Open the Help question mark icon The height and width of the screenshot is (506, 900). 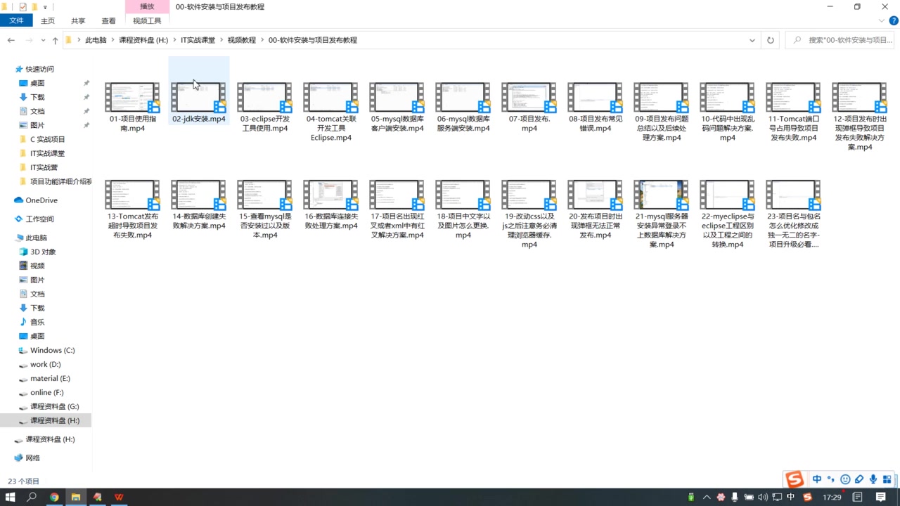tap(892, 21)
